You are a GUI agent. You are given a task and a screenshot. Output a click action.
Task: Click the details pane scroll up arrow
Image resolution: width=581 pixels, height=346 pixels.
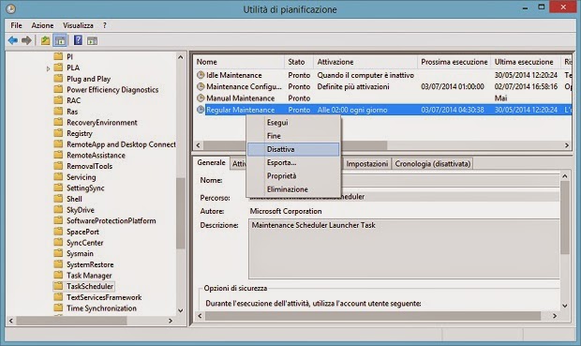point(565,176)
